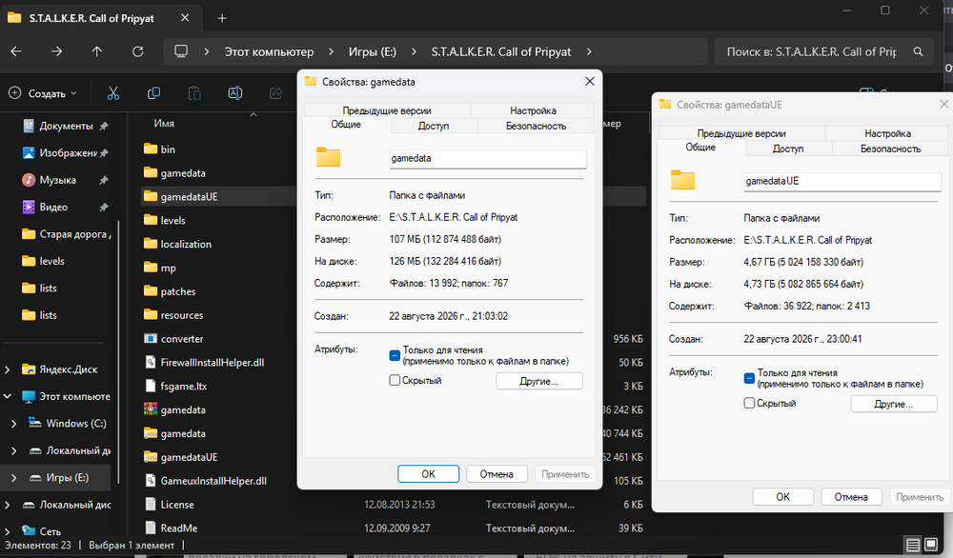Click the Cut scissors icon in toolbar
Viewport: 953px width, 558px height.
coord(113,93)
